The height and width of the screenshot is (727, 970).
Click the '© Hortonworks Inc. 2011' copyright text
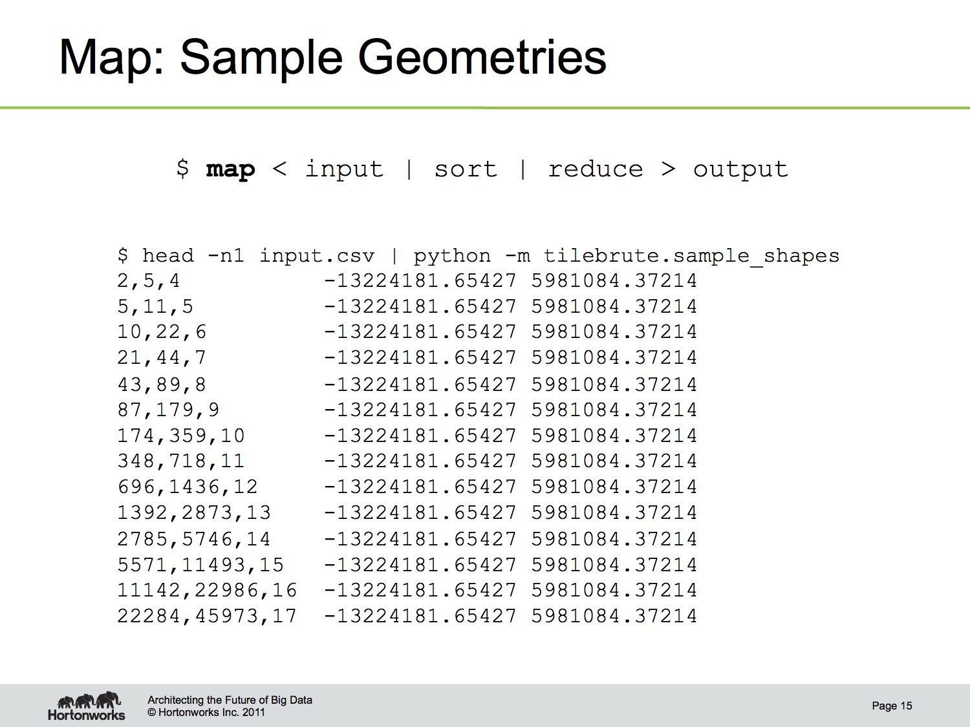click(x=206, y=712)
